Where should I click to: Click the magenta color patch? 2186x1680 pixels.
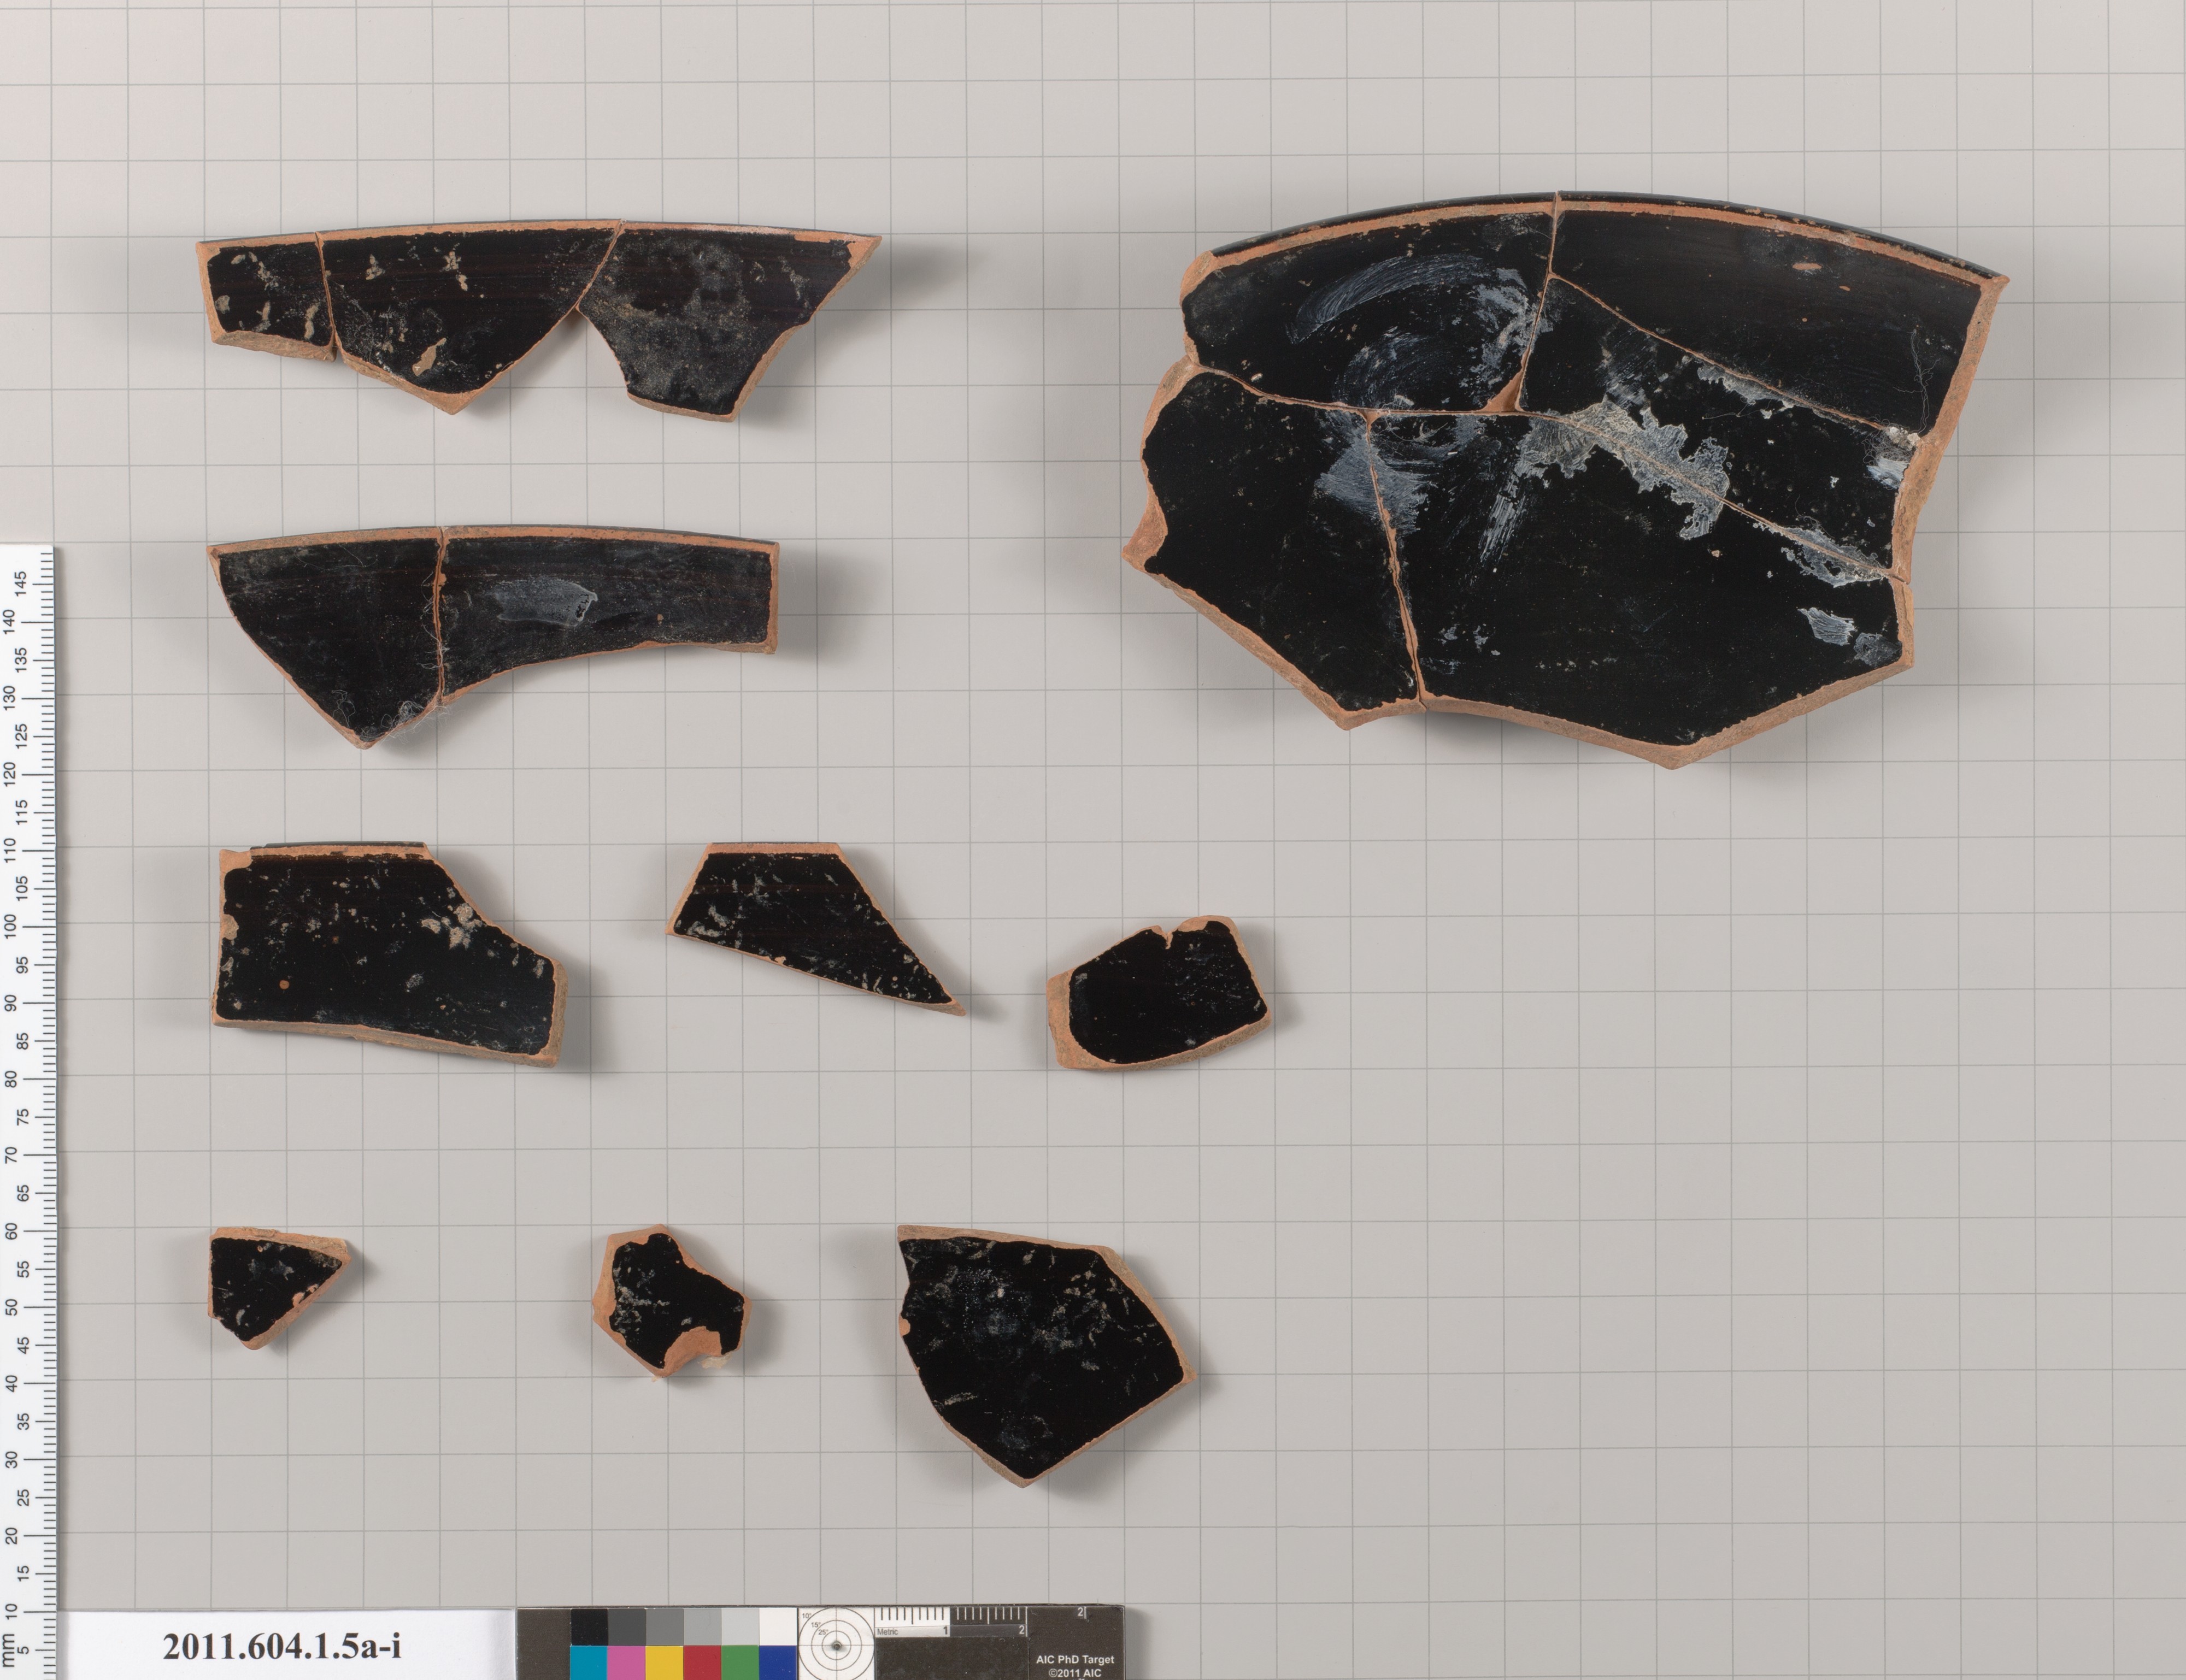click(x=626, y=1663)
